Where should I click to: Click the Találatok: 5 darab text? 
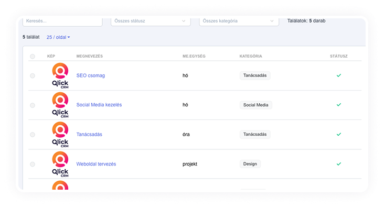[x=306, y=21]
